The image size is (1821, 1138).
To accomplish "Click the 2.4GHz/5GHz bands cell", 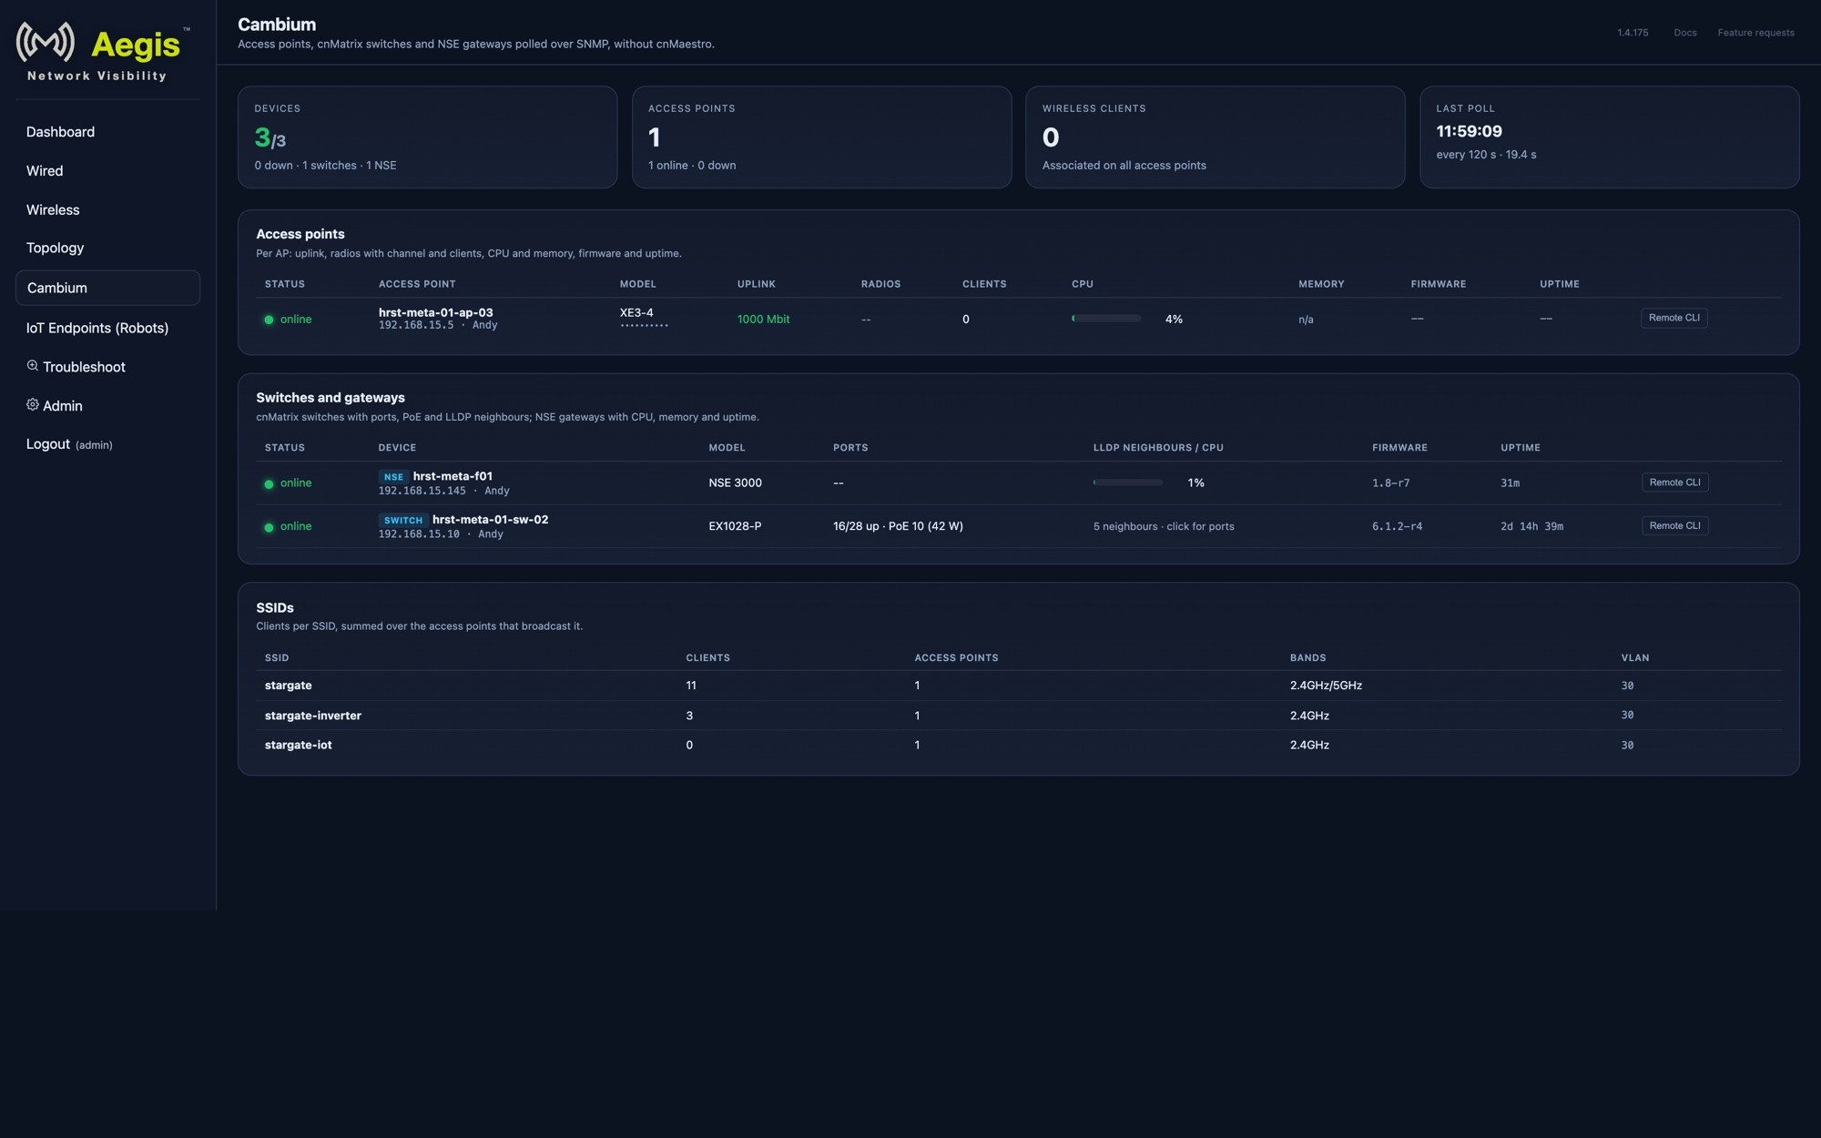I will [x=1326, y=686].
